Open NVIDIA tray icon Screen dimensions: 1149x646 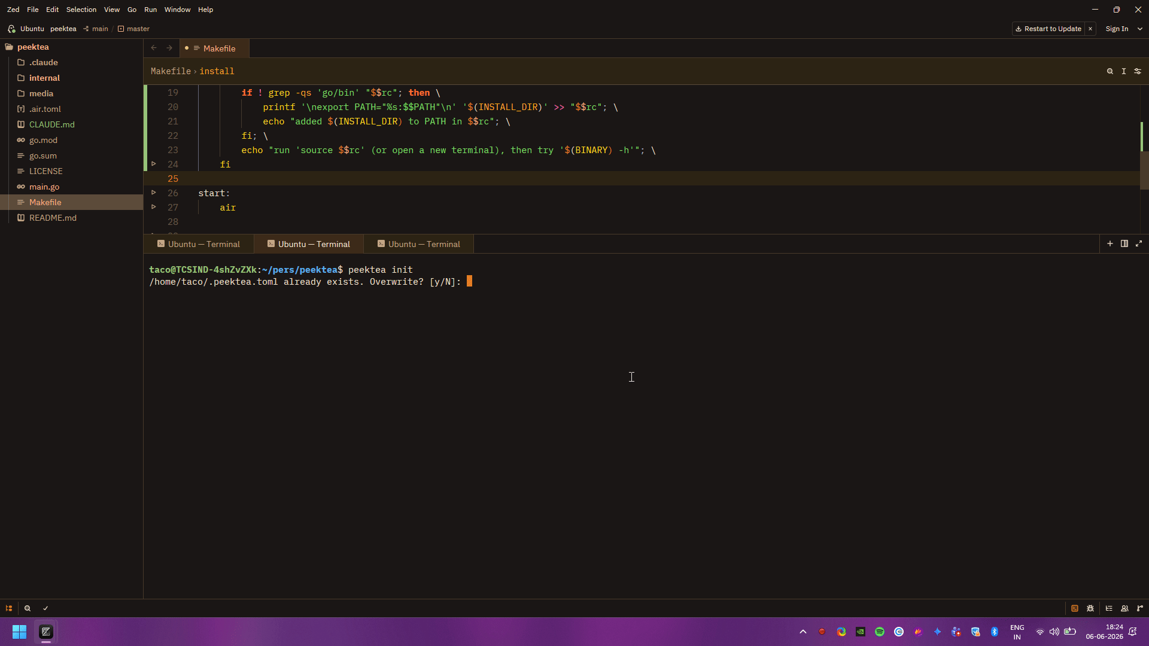tap(861, 632)
